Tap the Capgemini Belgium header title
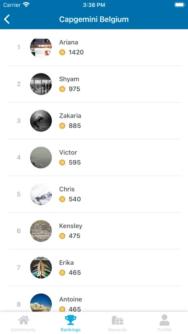The width and height of the screenshot is (188, 334). pos(94,19)
